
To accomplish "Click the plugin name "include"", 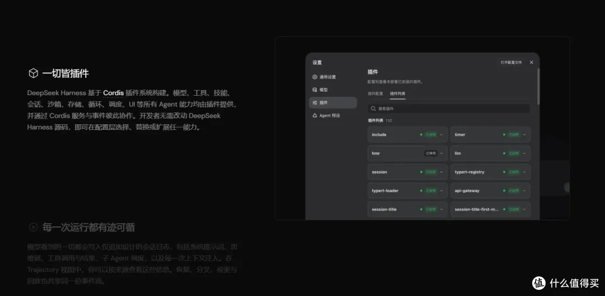I will click(379, 135).
